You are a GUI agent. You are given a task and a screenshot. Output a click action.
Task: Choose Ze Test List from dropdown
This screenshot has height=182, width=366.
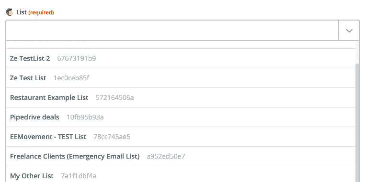pos(181,78)
